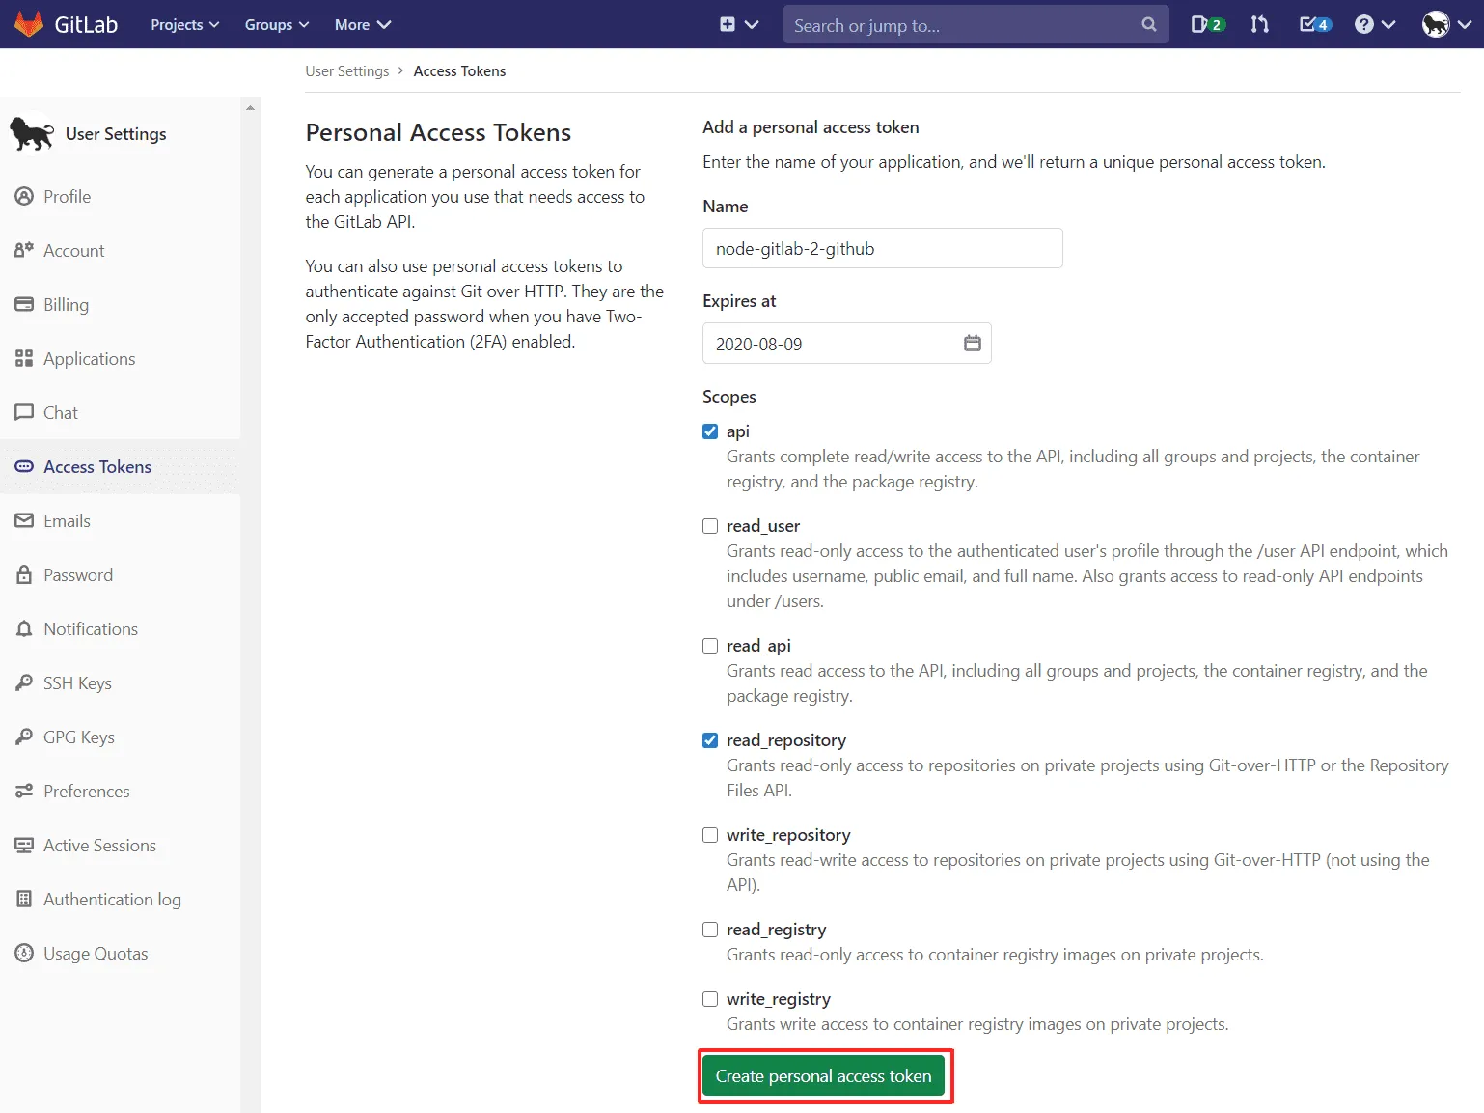Open the issues icon in the top bar
1484x1113 pixels.
coord(1206,24)
